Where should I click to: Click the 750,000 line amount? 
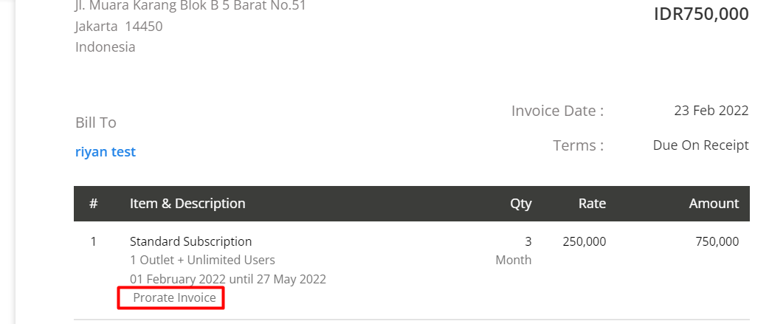pos(717,241)
